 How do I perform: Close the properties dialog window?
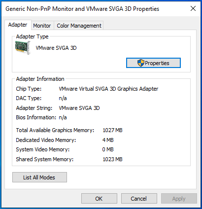(x=193, y=8)
